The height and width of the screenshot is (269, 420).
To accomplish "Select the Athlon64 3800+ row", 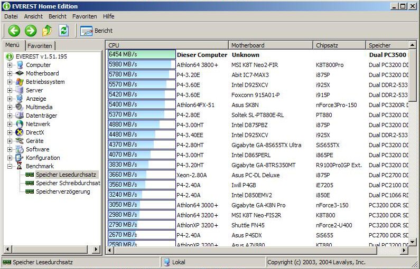I will click(258, 65).
